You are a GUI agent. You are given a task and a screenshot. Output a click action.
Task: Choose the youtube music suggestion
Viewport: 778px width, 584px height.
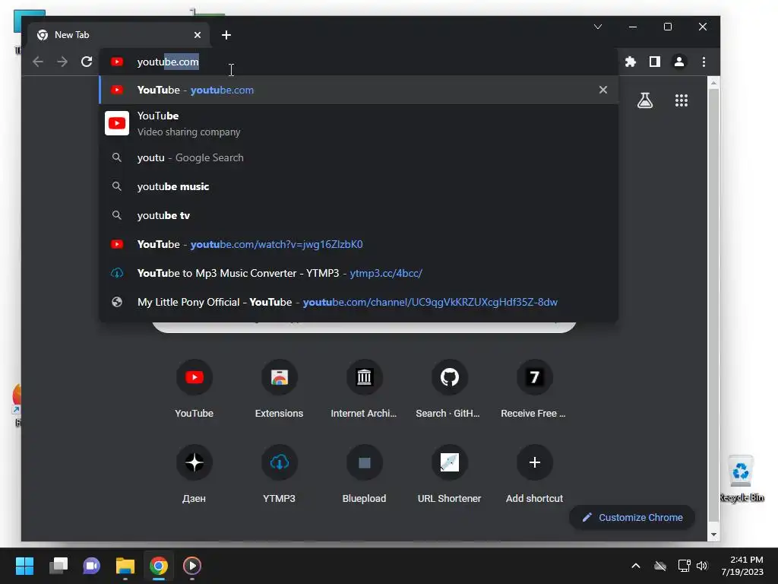[x=359, y=186]
